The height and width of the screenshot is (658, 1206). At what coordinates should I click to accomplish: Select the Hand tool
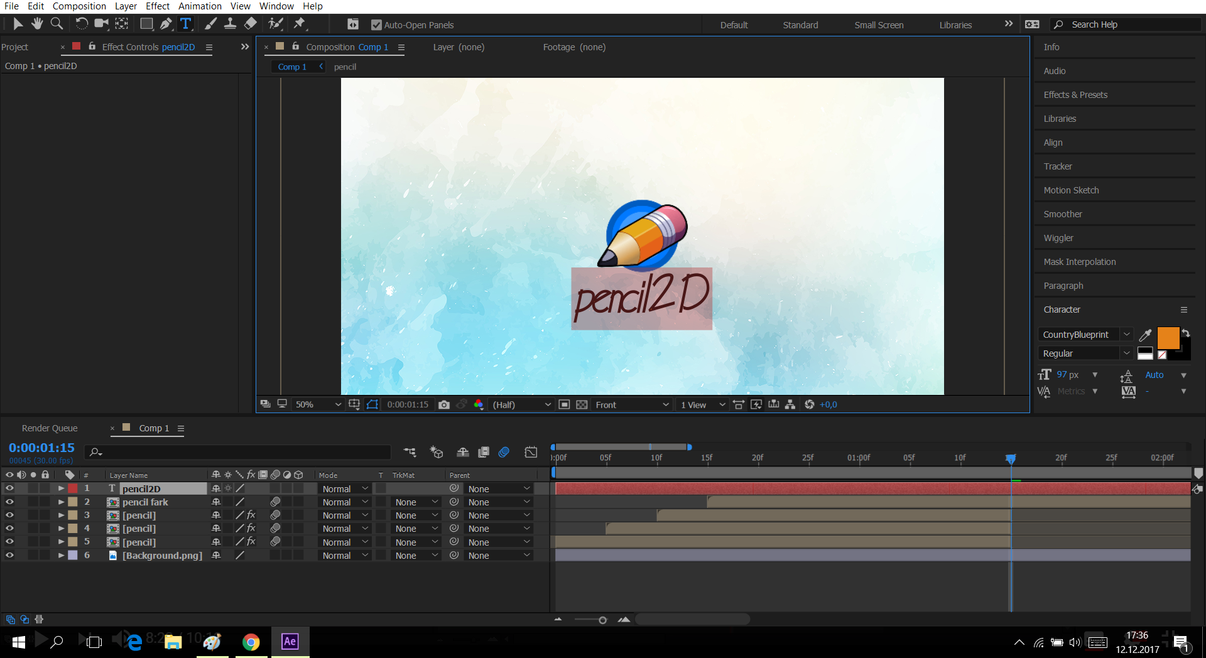(37, 24)
